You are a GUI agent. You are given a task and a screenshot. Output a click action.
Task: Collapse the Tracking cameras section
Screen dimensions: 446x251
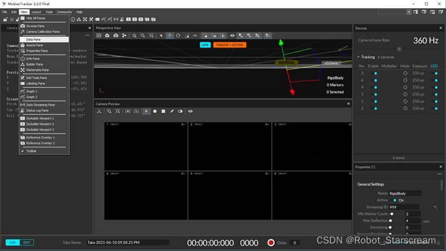pyautogui.click(x=359, y=57)
